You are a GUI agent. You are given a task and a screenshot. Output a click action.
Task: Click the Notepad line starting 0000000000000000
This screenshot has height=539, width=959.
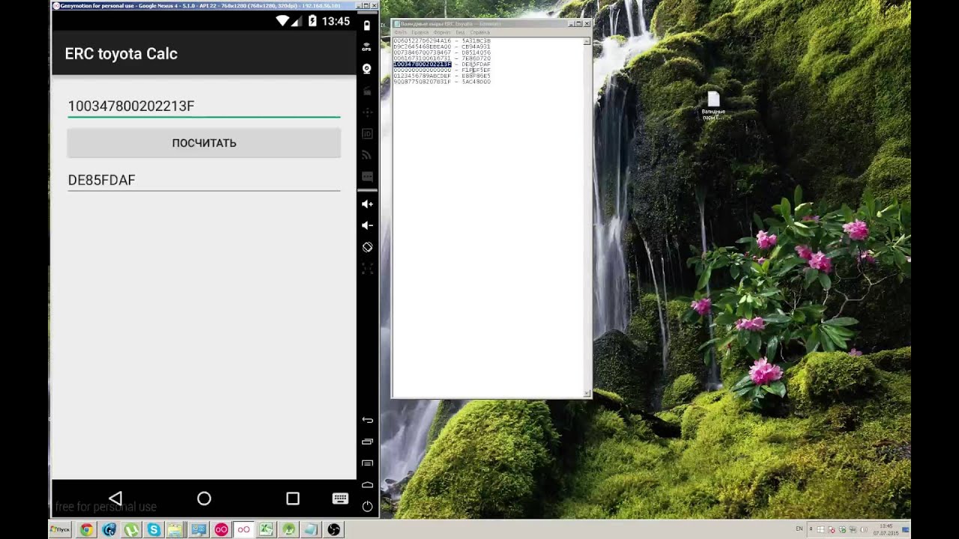click(442, 70)
